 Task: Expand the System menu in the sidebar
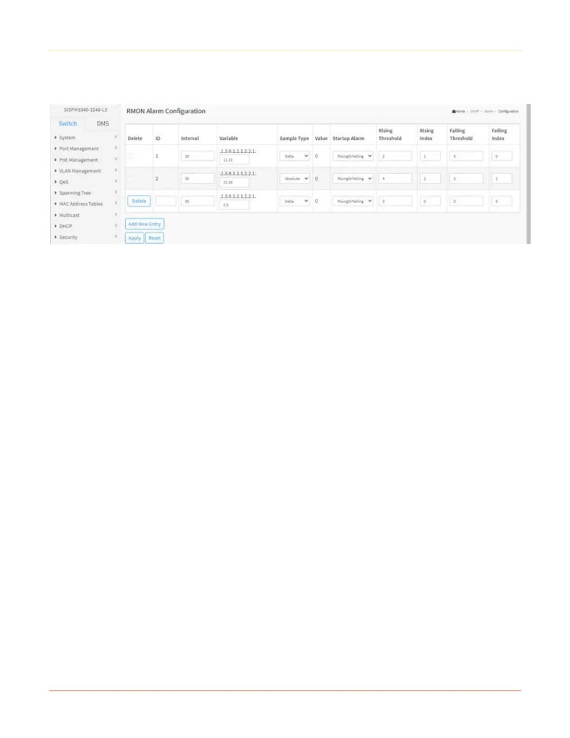[86, 137]
